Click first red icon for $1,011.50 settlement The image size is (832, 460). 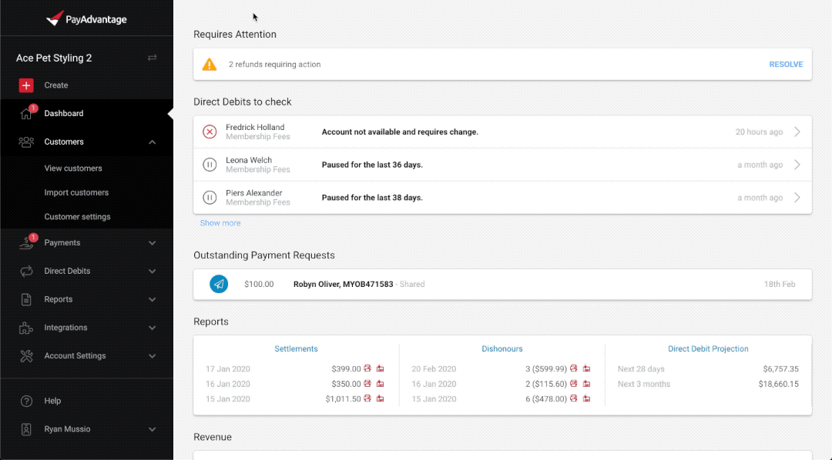(x=367, y=398)
